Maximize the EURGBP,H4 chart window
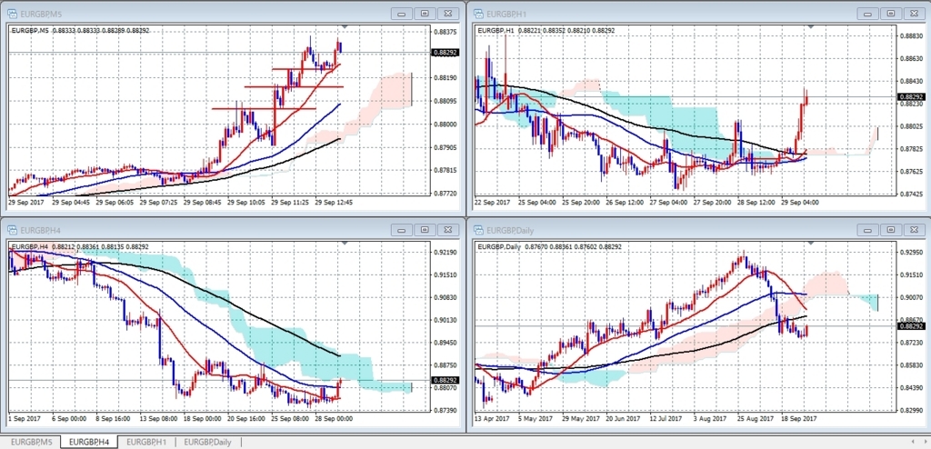Screen dimensions: 931x449 coord(425,229)
